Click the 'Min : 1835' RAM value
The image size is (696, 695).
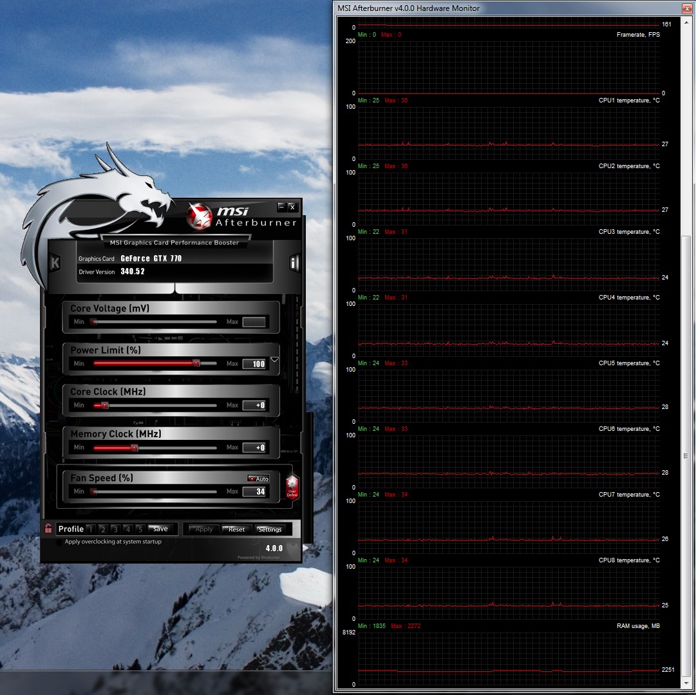point(372,626)
